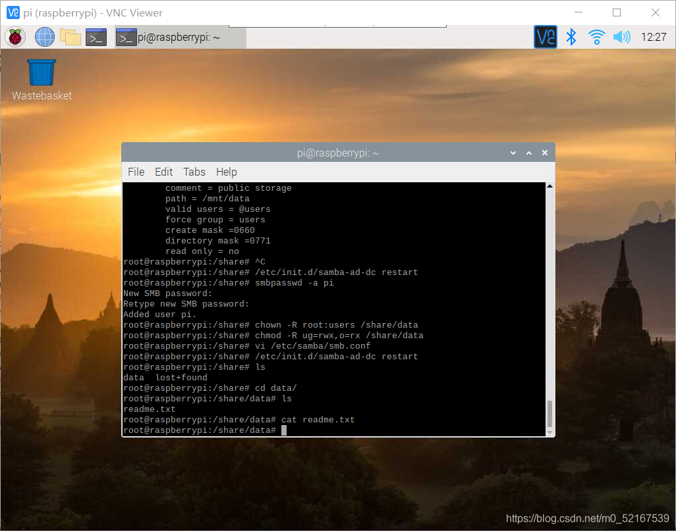Click the 'comment = public storage' line
The width and height of the screenshot is (676, 531).
tap(229, 188)
